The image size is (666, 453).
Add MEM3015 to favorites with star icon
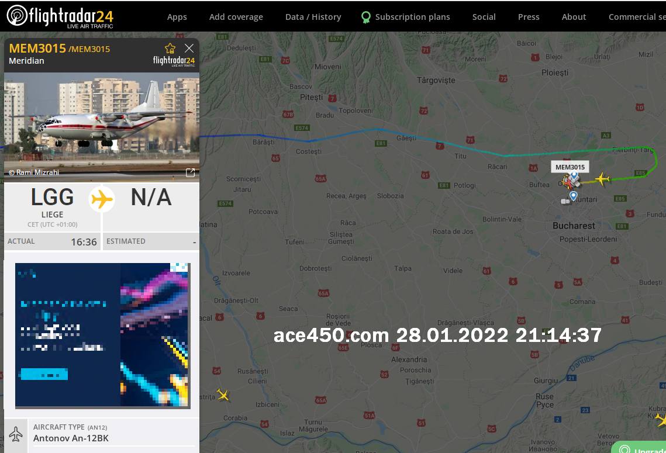point(170,49)
